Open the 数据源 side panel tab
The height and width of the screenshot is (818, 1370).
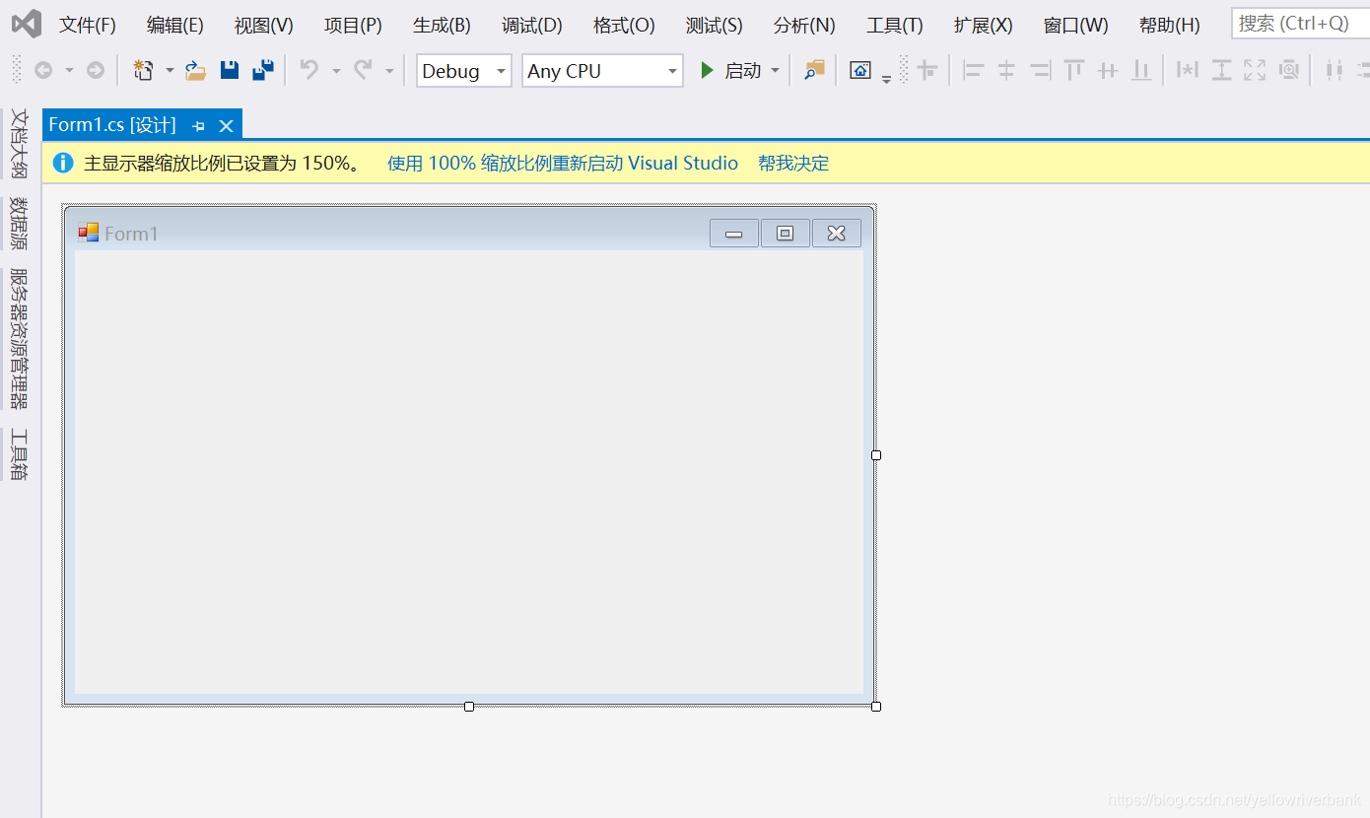pos(19,223)
